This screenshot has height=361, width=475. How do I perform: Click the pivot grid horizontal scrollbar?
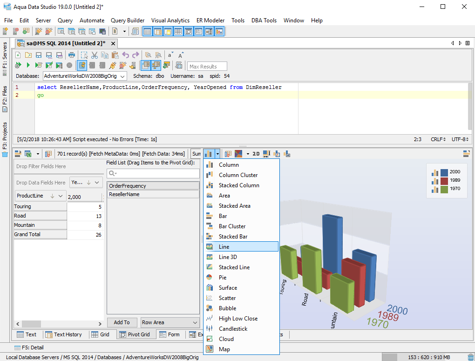click(59, 324)
